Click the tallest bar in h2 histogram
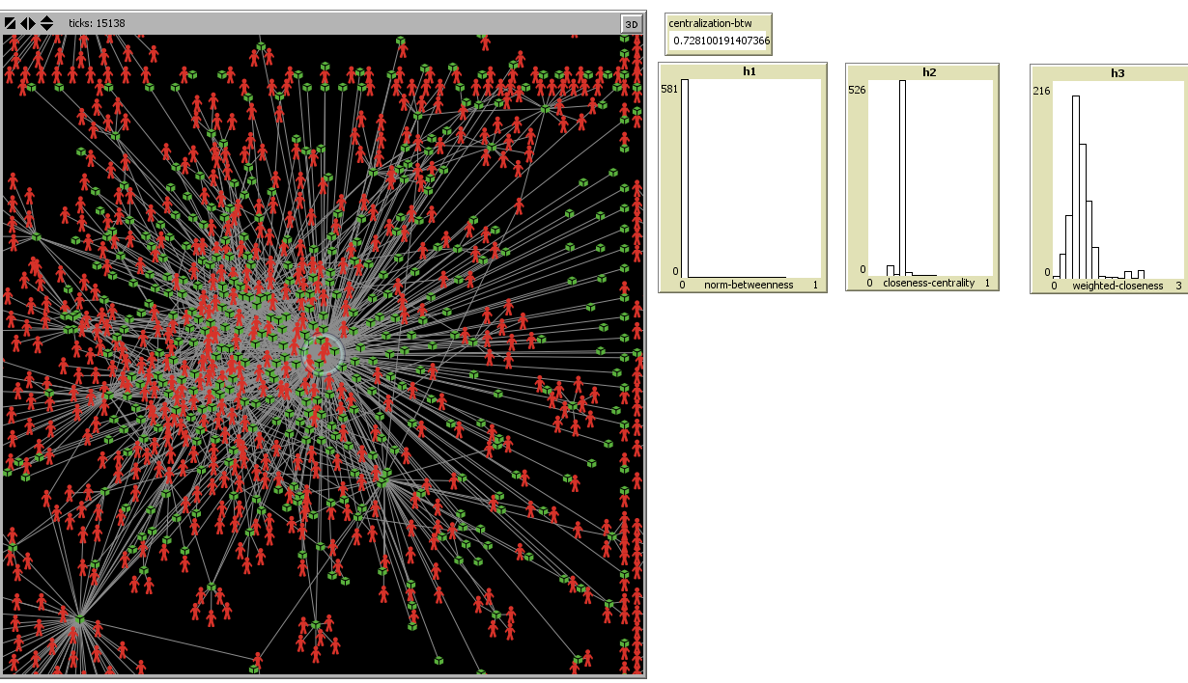Viewport: 1188px width, 683px height. click(x=904, y=178)
